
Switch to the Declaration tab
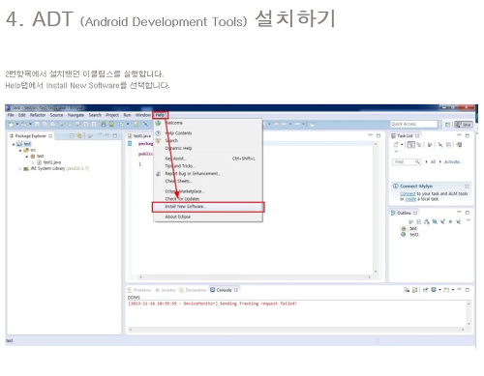point(193,290)
